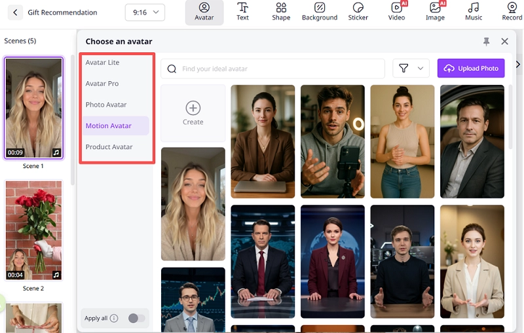Open the AI Image tool in the toolbar

click(435, 12)
